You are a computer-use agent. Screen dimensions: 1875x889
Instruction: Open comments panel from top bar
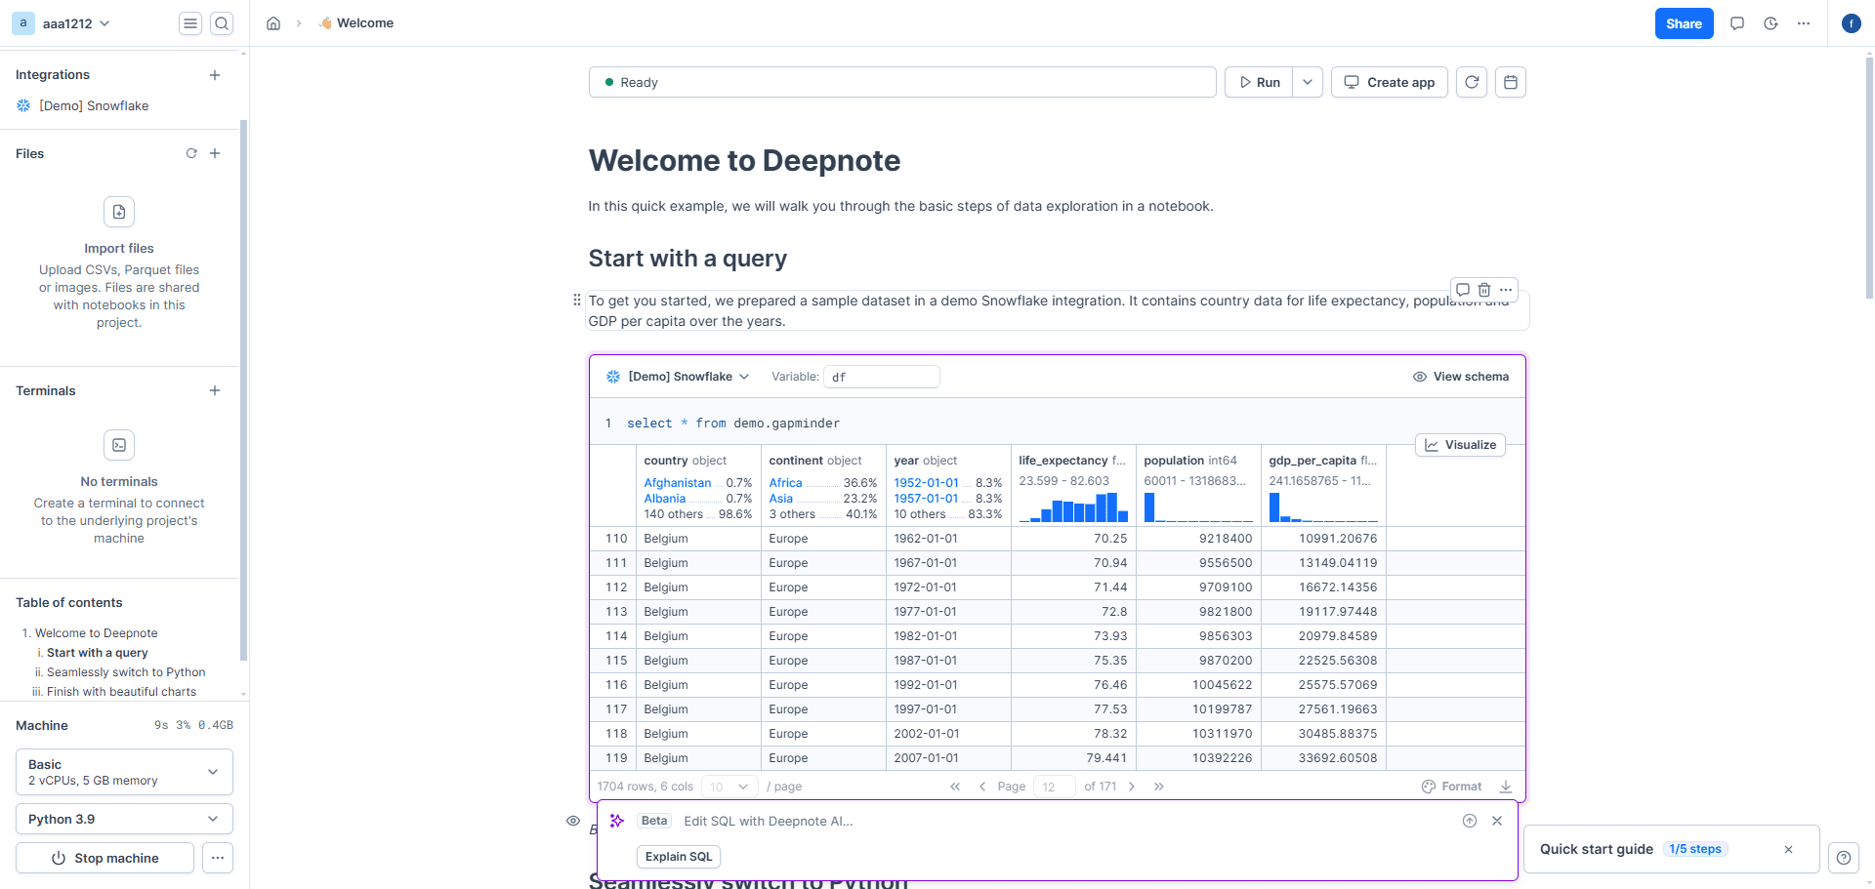[x=1737, y=23]
